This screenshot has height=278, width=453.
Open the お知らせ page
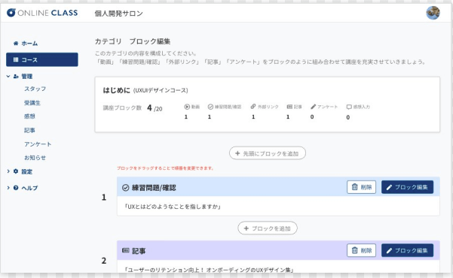coord(35,158)
